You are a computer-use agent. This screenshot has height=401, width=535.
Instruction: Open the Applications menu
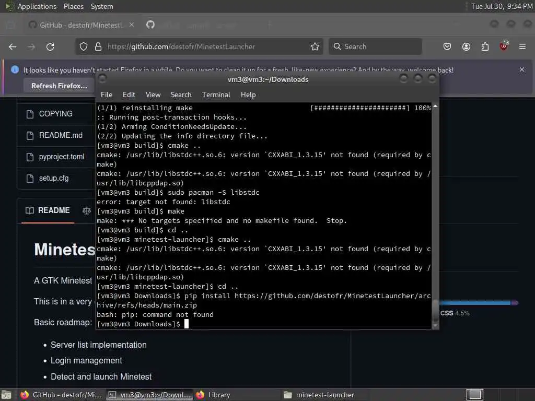click(x=37, y=6)
